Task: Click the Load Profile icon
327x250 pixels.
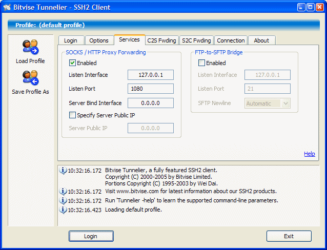Action: [30, 47]
